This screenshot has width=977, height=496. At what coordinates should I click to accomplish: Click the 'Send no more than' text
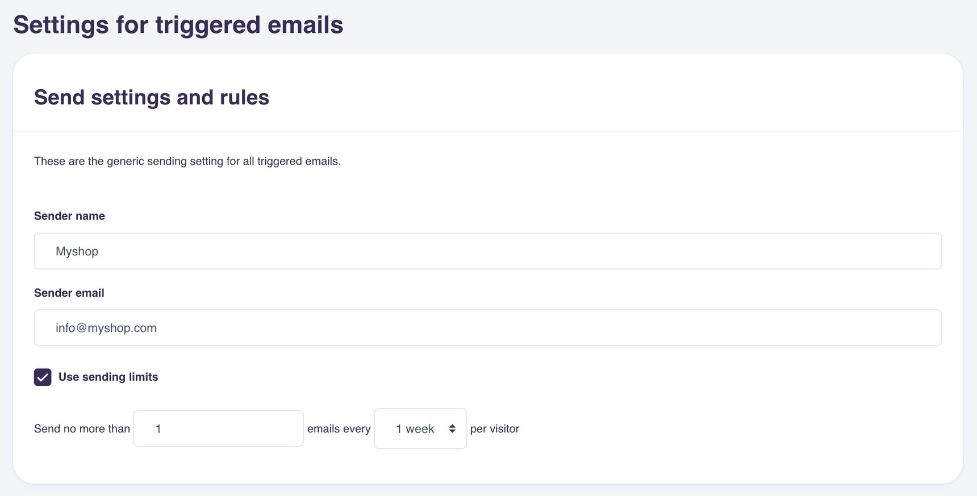pos(82,428)
